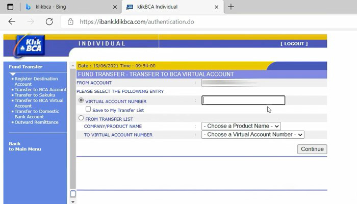
Task: Open Transfer to BCA Virtual Account
Action: (39, 103)
